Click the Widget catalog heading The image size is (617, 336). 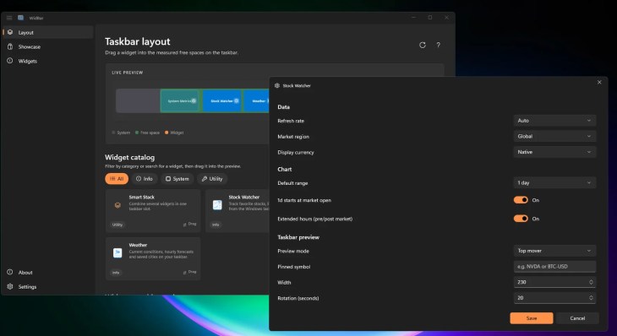pos(129,157)
